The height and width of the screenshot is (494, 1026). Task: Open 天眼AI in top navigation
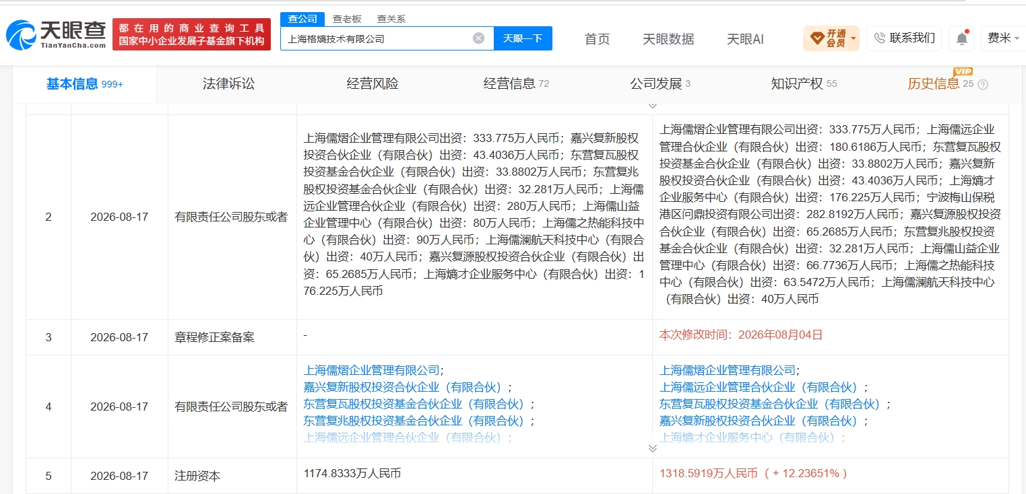(x=745, y=39)
